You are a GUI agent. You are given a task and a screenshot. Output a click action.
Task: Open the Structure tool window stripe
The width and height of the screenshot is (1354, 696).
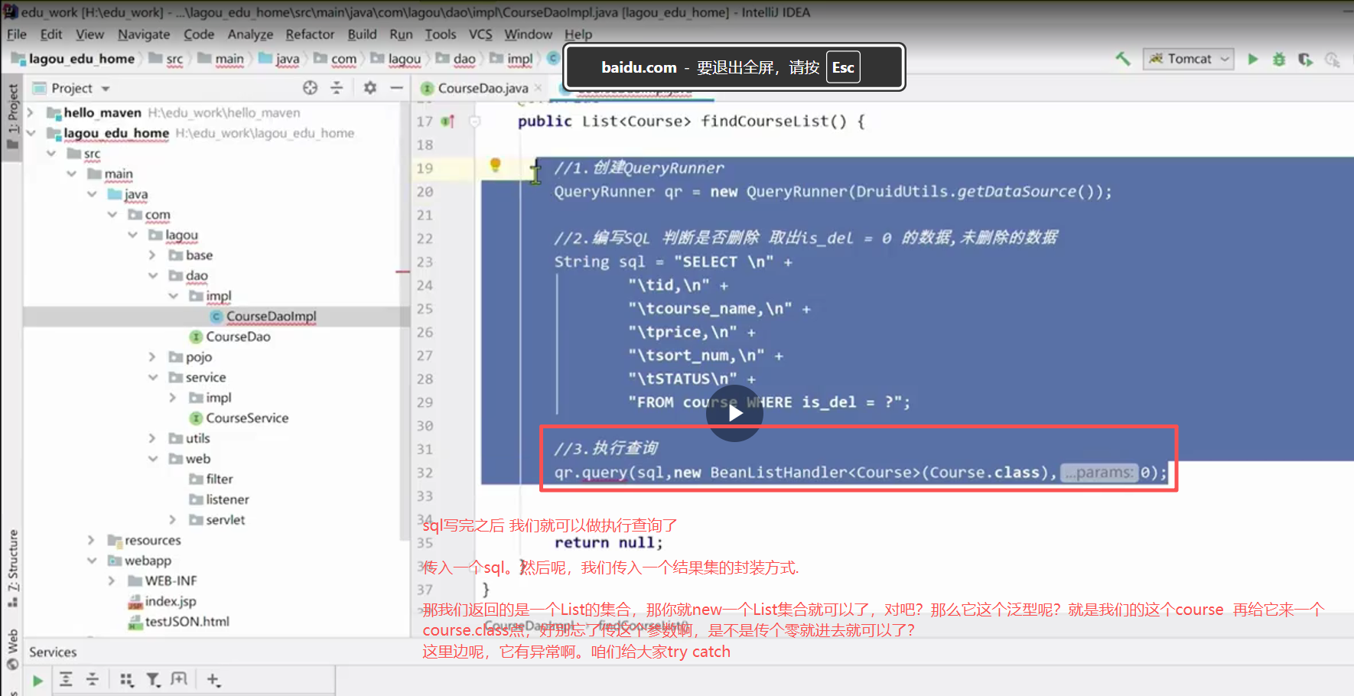pyautogui.click(x=12, y=568)
